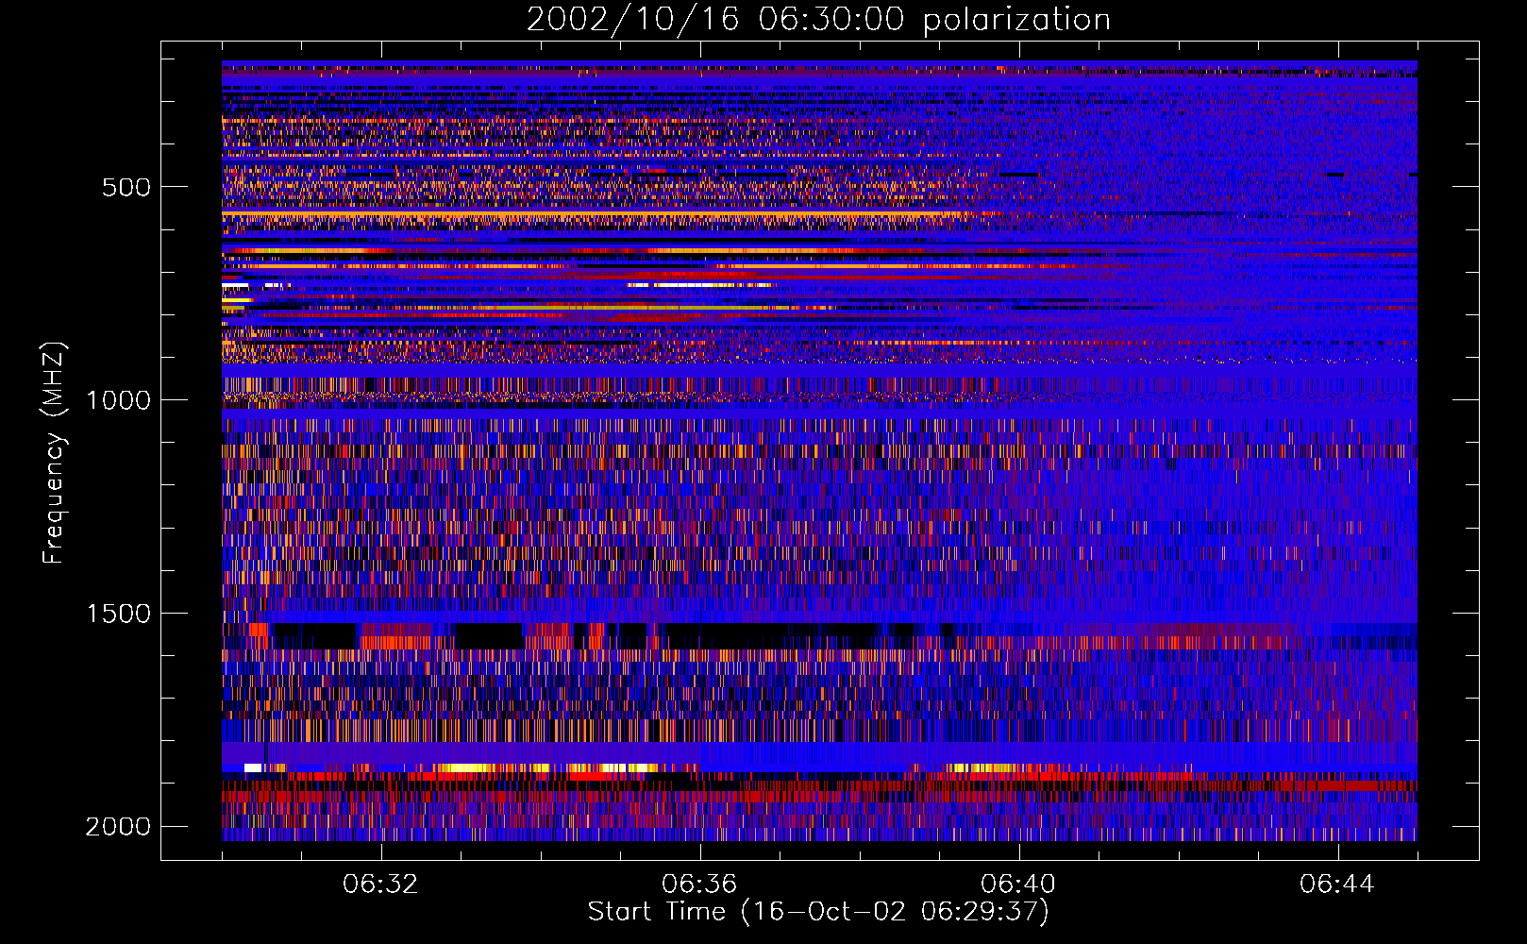Viewport: 1527px width, 944px height.
Task: Click the 06:44 time tick label
Action: (1337, 885)
